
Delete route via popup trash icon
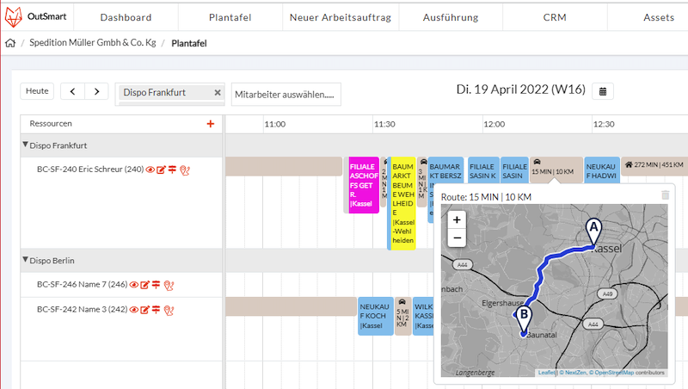point(665,195)
